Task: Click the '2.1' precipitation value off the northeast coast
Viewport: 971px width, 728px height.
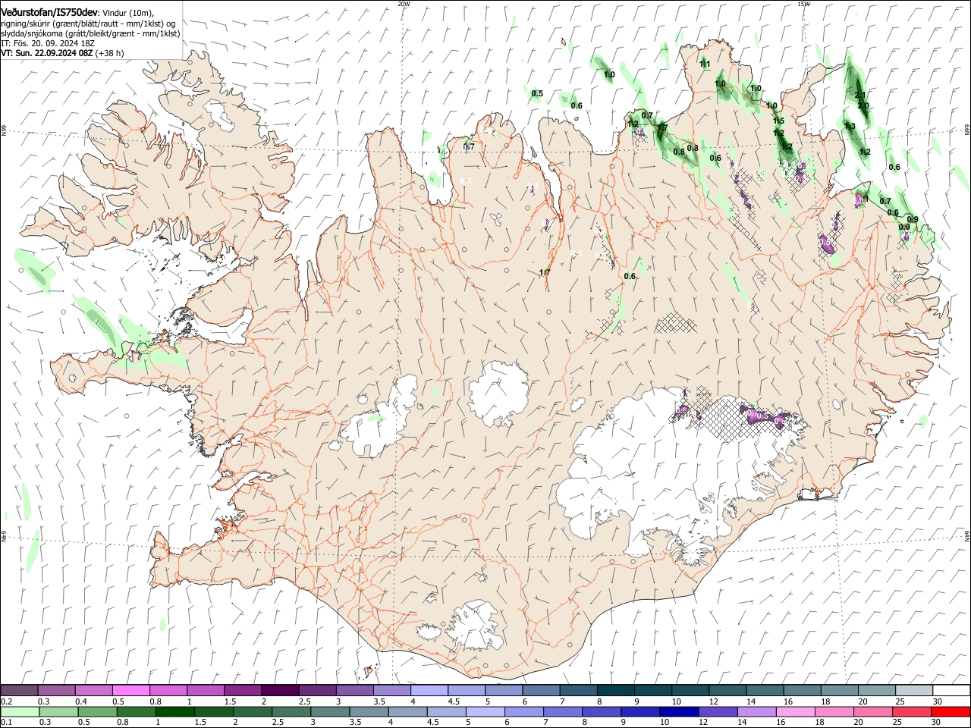Action: (860, 95)
